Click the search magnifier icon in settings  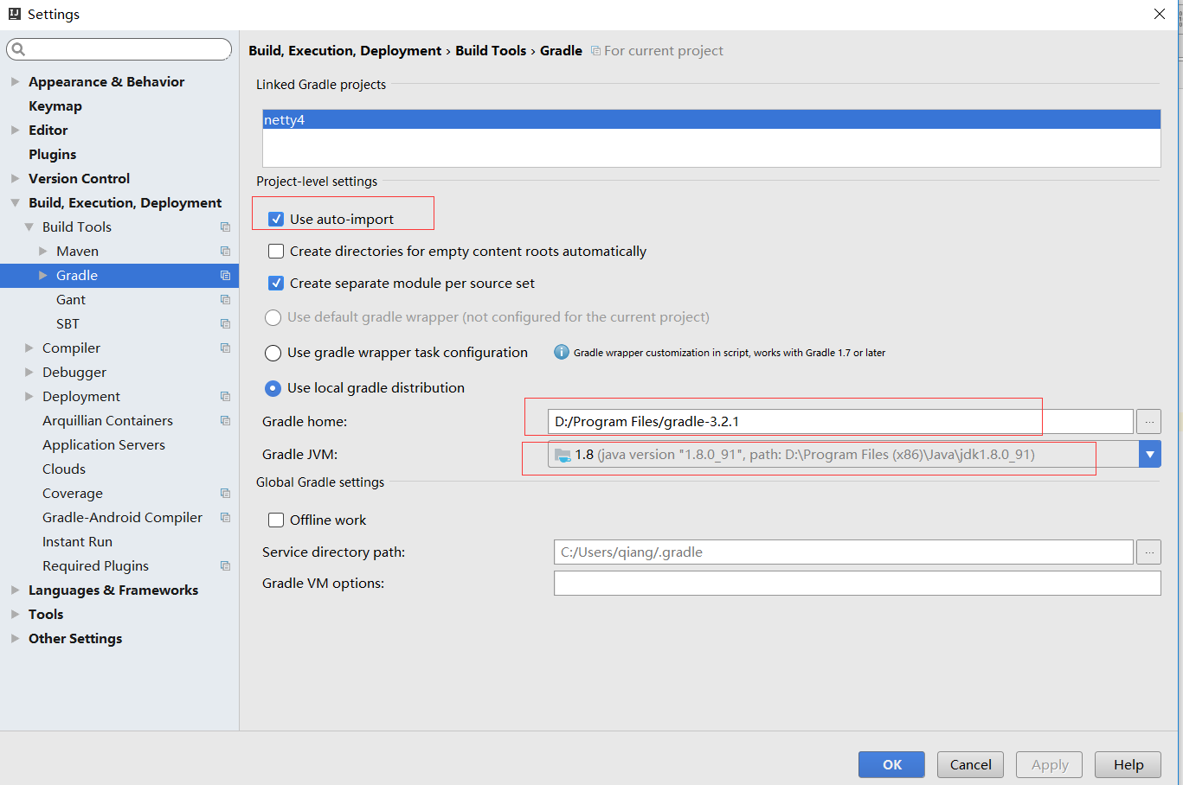coord(18,49)
